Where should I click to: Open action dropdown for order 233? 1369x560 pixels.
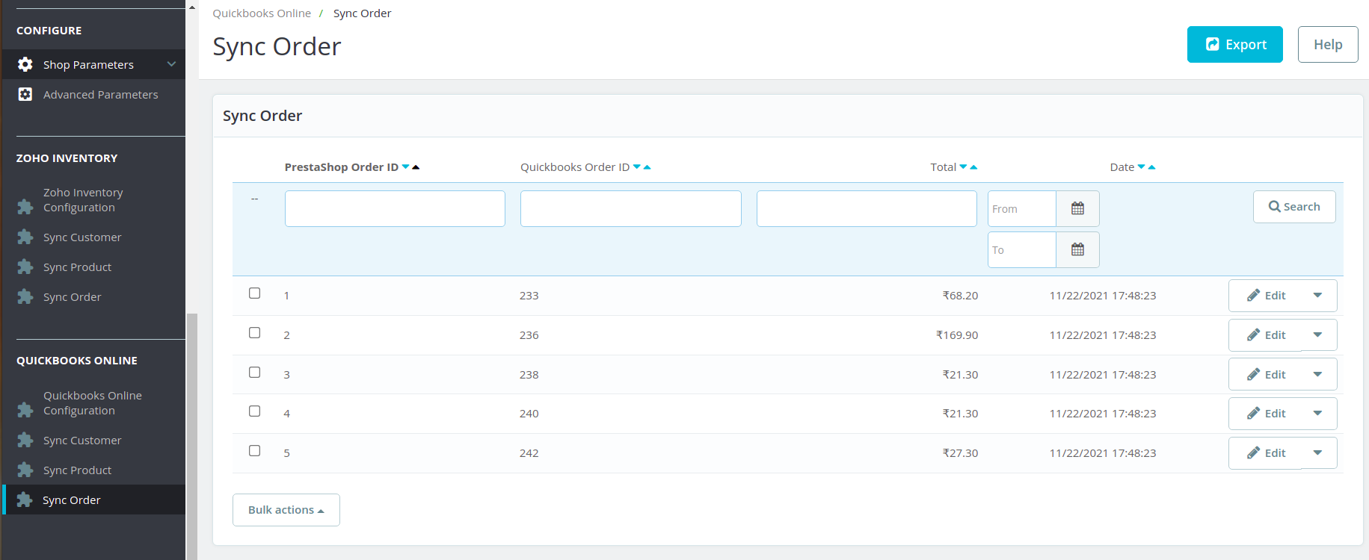(1318, 296)
